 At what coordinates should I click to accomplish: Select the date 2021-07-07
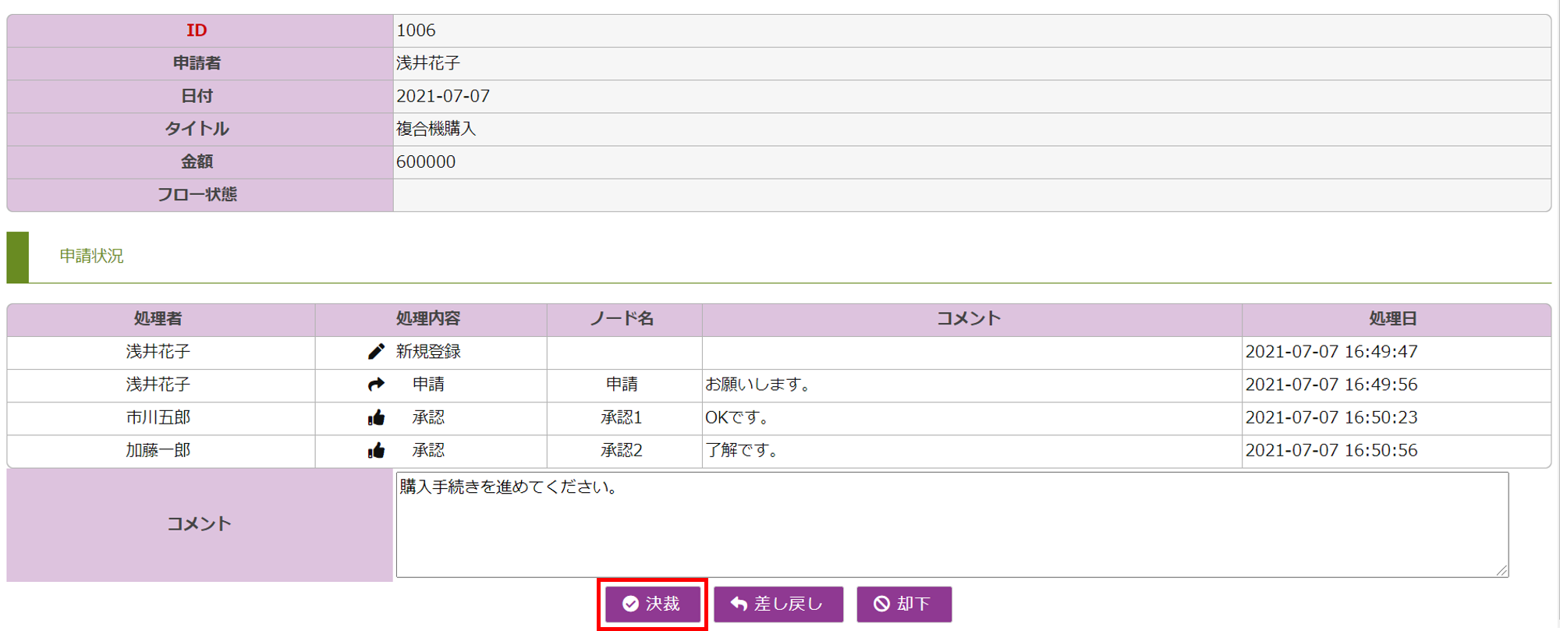click(443, 96)
